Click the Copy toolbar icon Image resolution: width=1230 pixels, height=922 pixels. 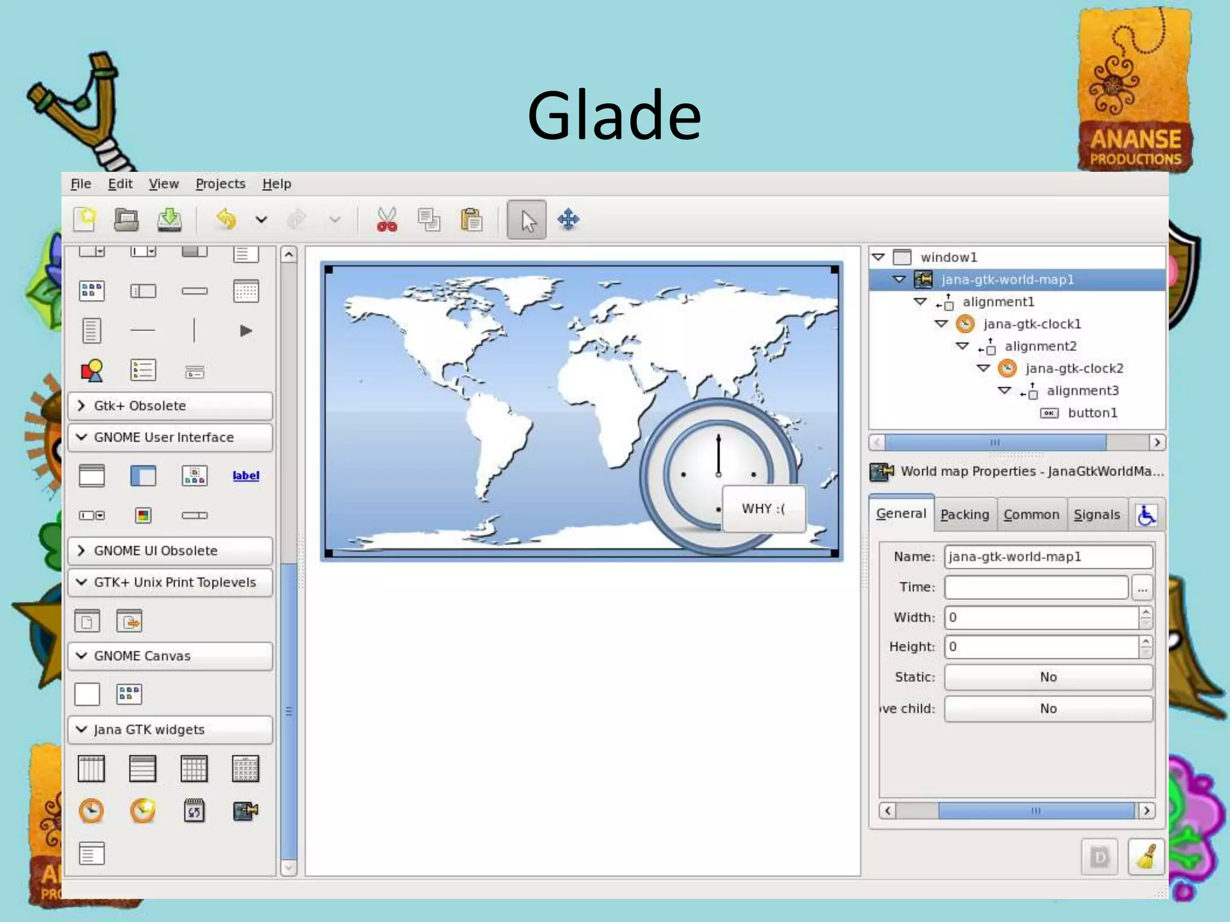pyautogui.click(x=429, y=220)
